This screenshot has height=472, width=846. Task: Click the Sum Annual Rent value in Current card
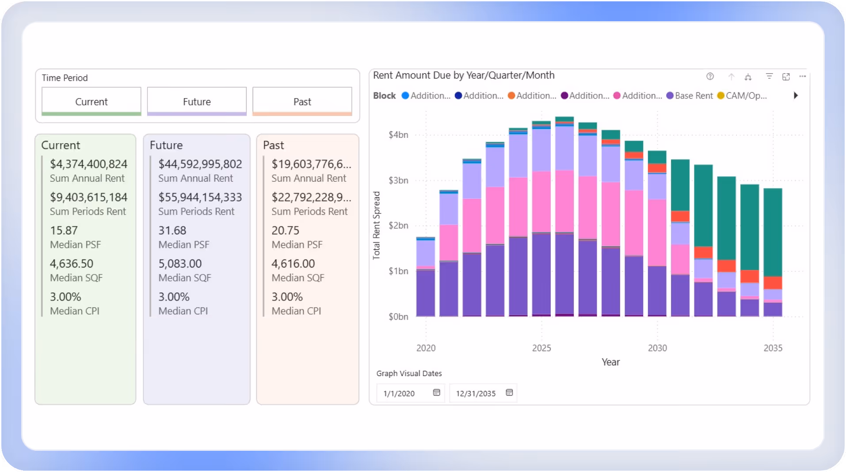point(88,164)
